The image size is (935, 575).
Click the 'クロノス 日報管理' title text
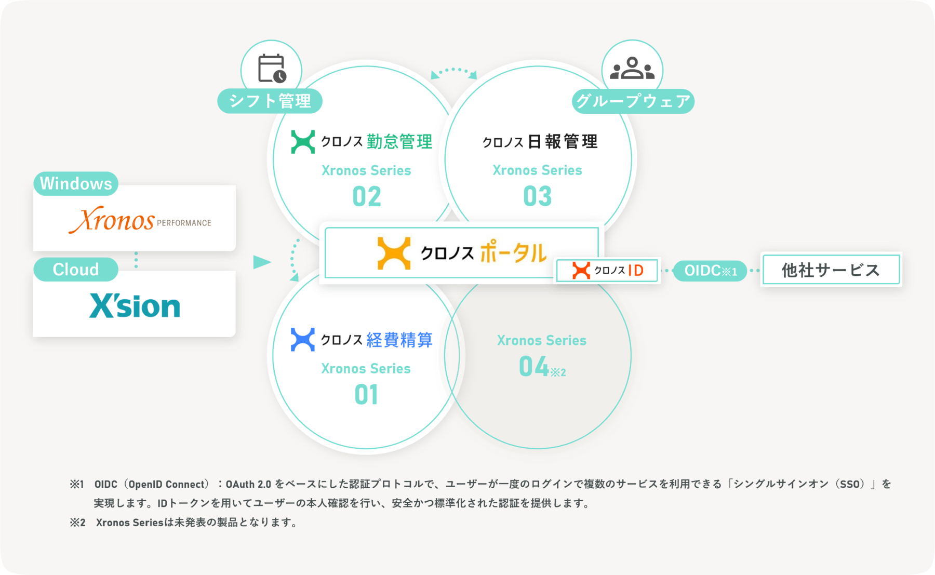(x=540, y=142)
